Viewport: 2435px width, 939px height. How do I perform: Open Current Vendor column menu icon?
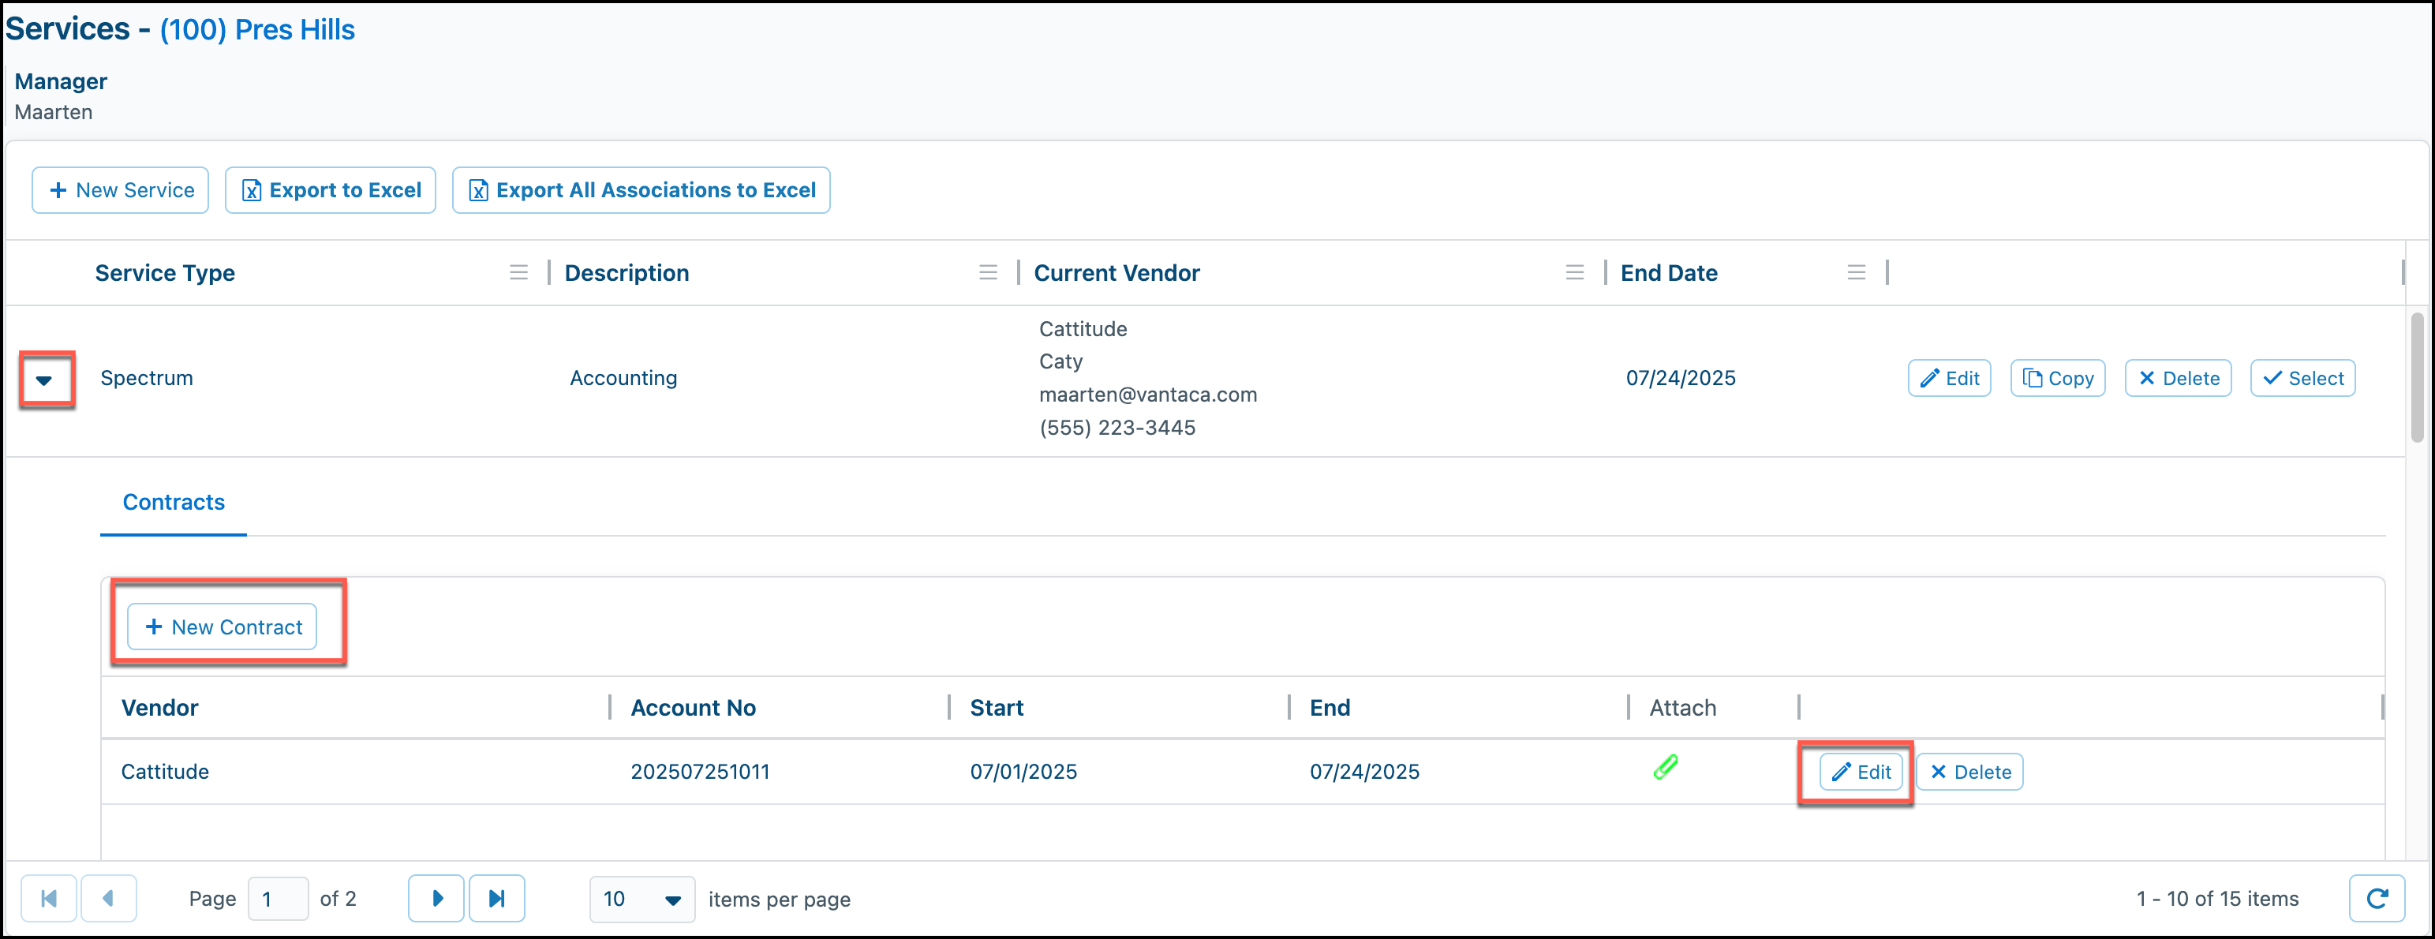click(1574, 272)
